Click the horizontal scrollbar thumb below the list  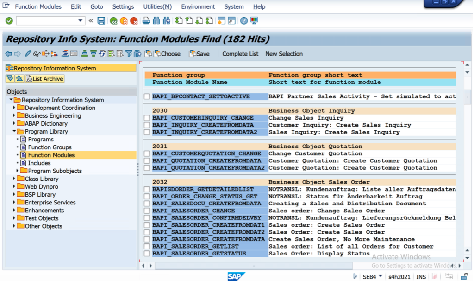pos(253,266)
